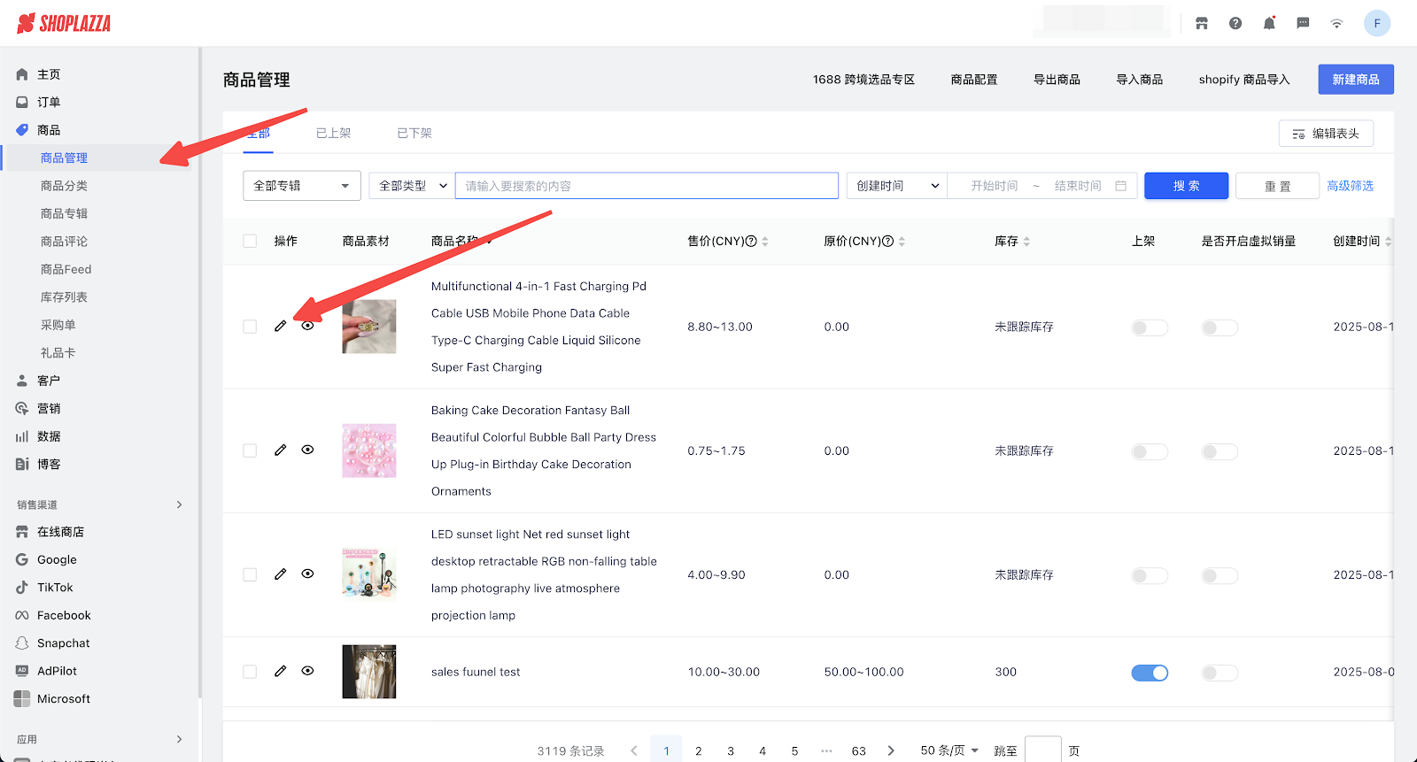Switch to the 已上架 tab
Viewport: 1417px width, 762px height.
[x=334, y=133]
